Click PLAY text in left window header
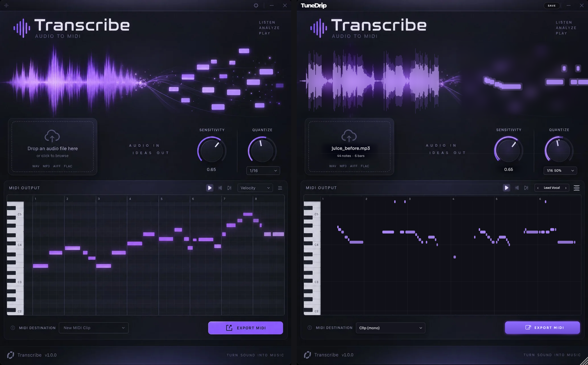Screen dimensions: 588x365 (x=265, y=33)
